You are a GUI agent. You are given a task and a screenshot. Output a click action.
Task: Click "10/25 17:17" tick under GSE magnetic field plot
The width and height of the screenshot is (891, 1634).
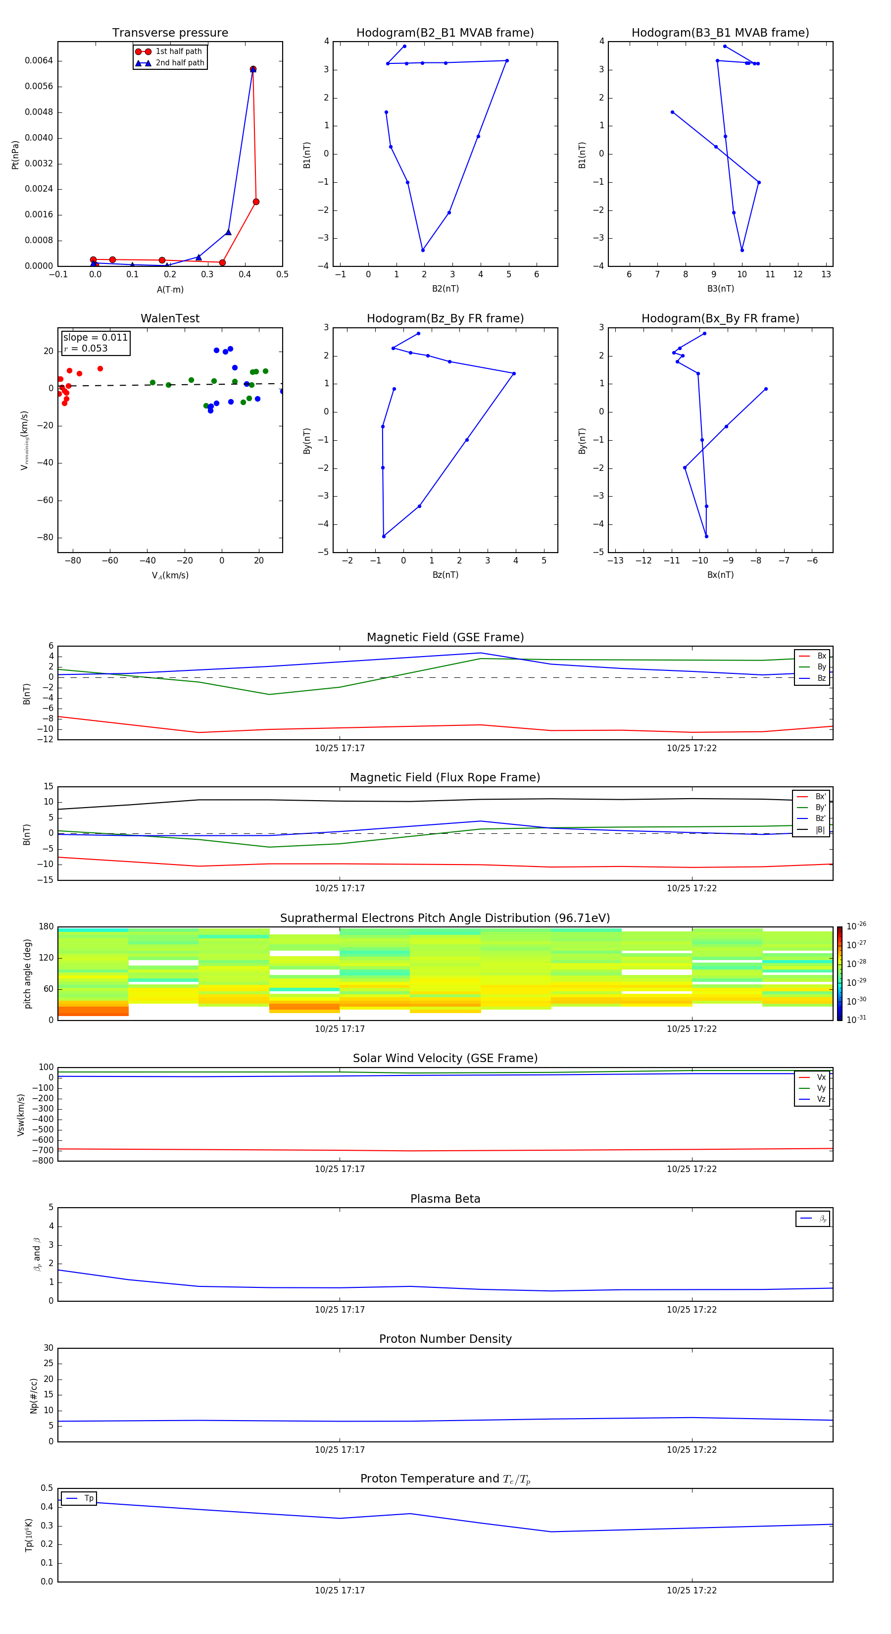pyautogui.click(x=340, y=749)
